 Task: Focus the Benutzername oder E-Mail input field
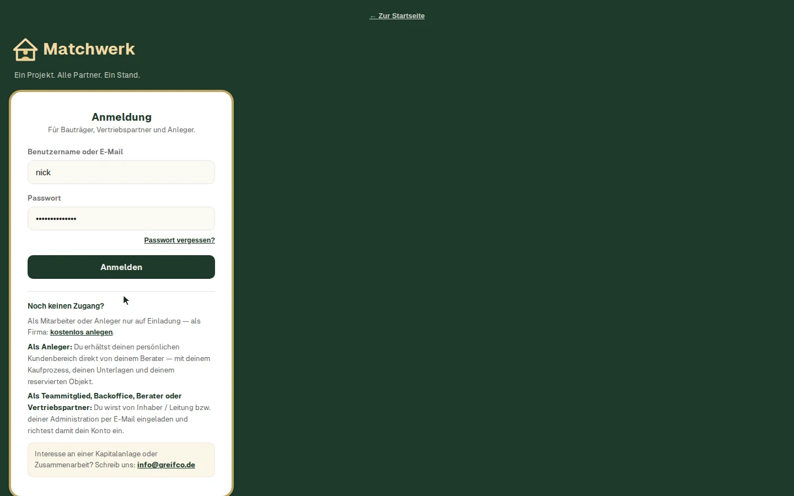[121, 172]
